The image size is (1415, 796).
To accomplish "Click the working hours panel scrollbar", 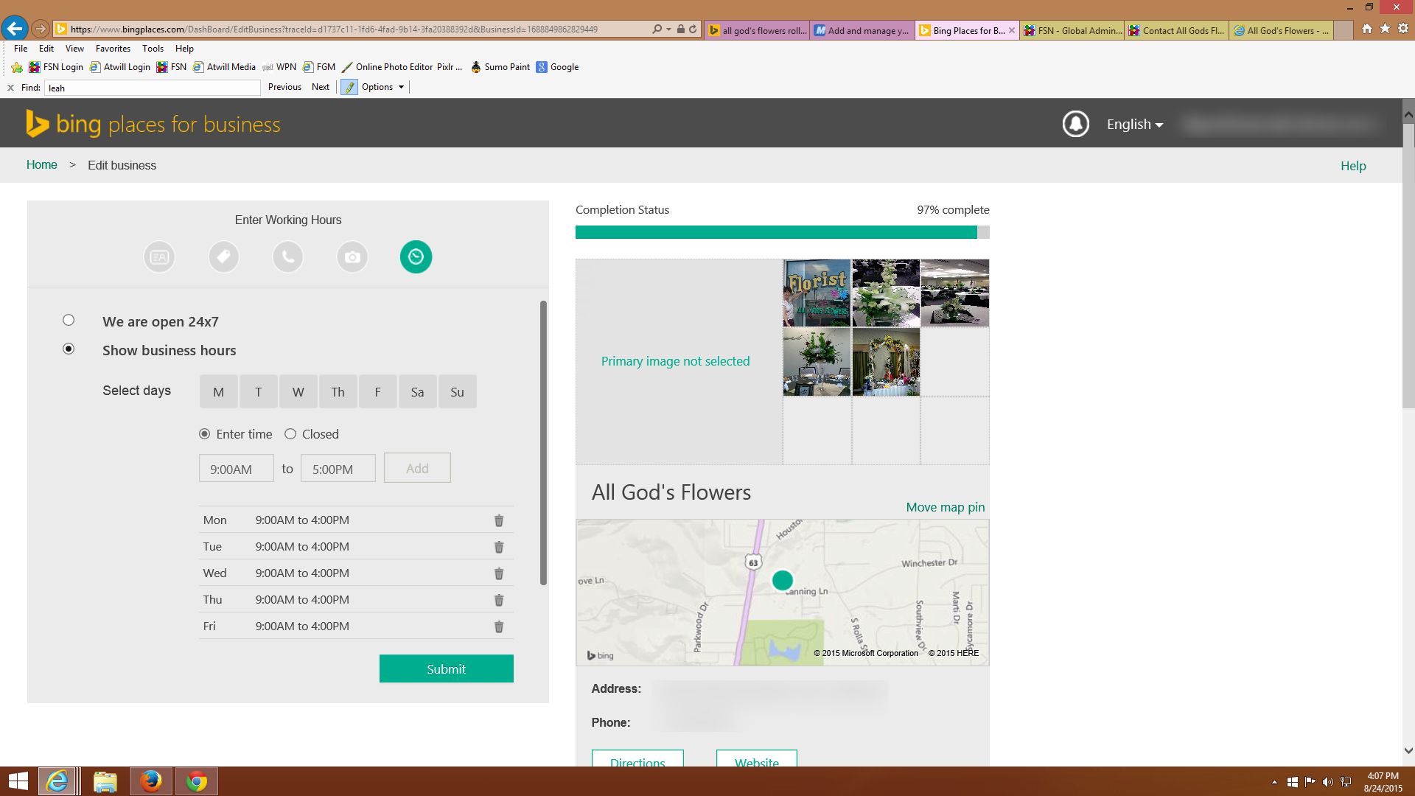I will [544, 442].
